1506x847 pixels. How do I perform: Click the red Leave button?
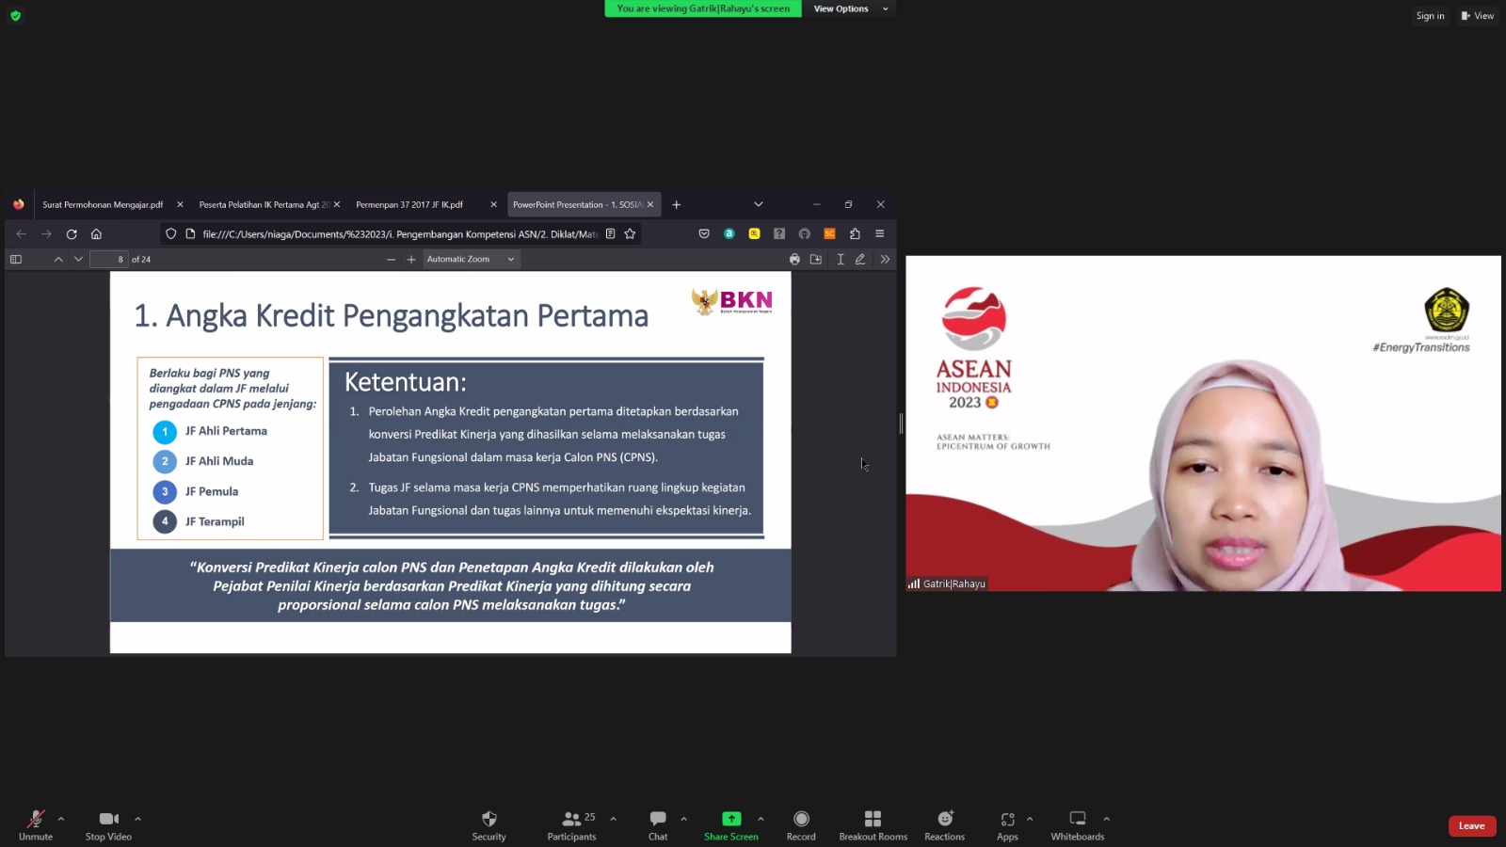(1471, 826)
